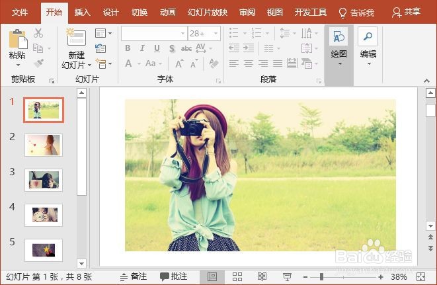Open the 视图 tab
Image resolution: width=437 pixels, height=285 pixels.
[274, 13]
